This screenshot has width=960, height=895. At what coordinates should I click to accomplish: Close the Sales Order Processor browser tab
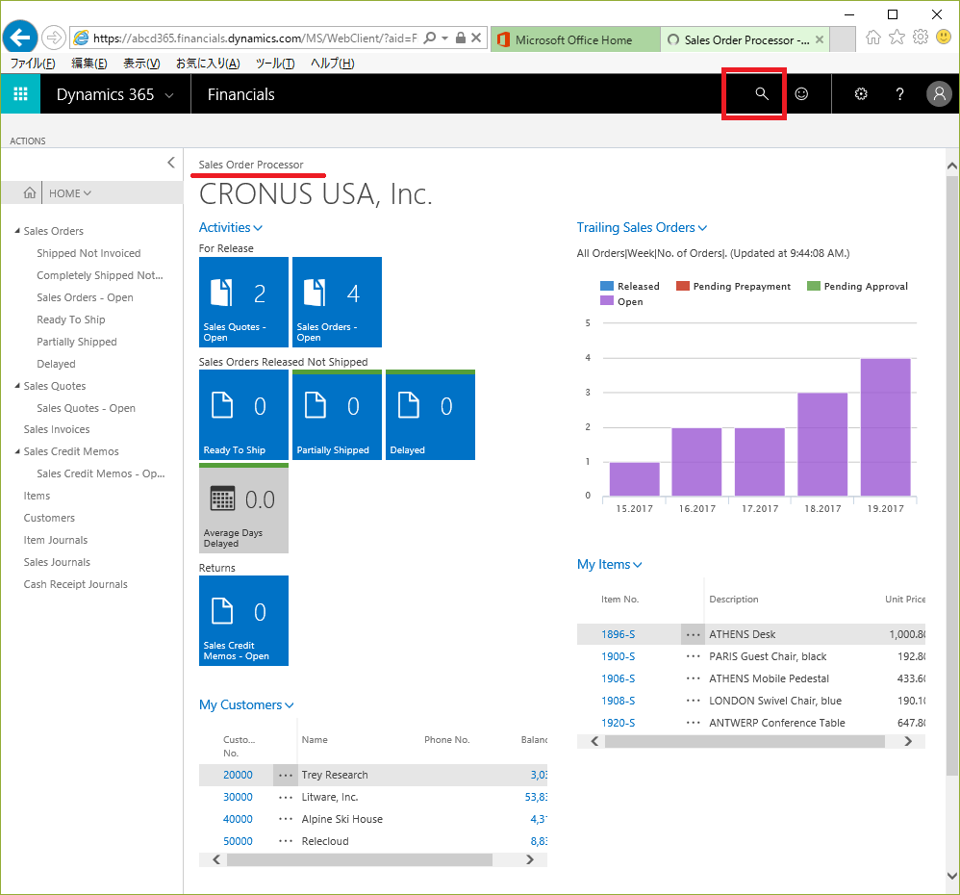[x=820, y=39]
